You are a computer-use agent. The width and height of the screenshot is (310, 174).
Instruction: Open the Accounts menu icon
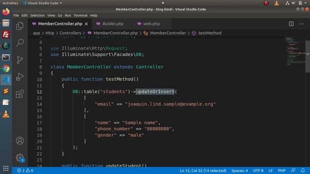[x=20, y=141]
